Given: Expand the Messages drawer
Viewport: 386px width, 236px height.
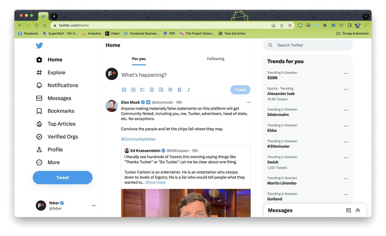Looking at the screenshot, I should pos(358,210).
